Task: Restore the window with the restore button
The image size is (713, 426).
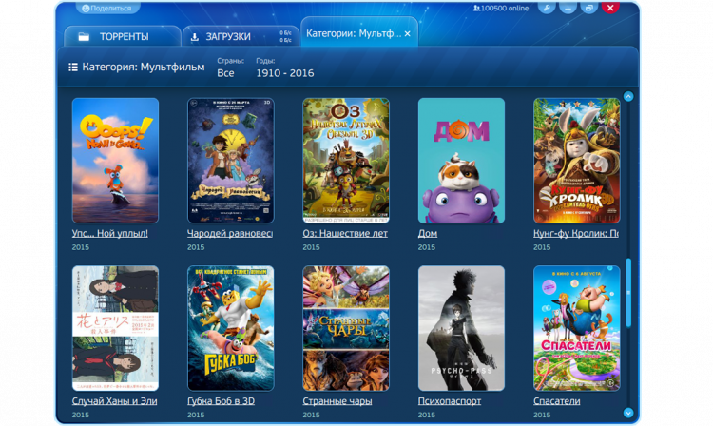Action: pyautogui.click(x=588, y=8)
